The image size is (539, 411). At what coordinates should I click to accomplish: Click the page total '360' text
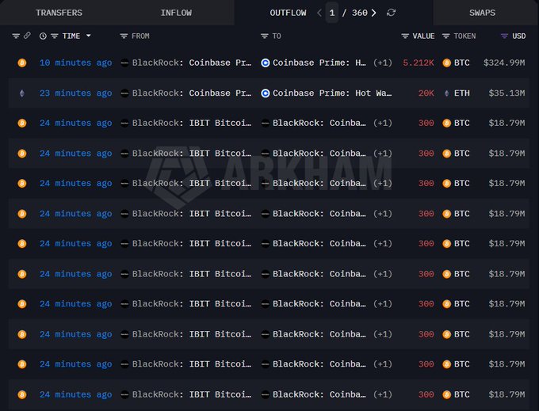tap(360, 13)
